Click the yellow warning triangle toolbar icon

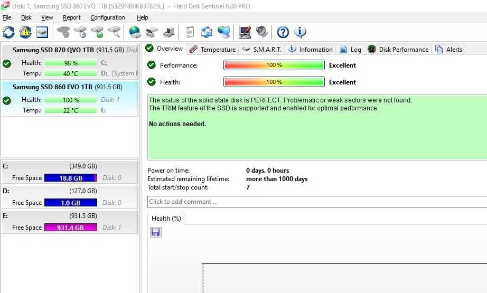(x=25, y=32)
